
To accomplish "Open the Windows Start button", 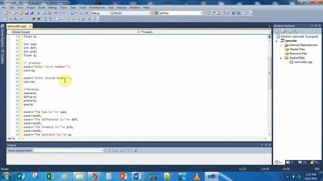I will pos(6,176).
